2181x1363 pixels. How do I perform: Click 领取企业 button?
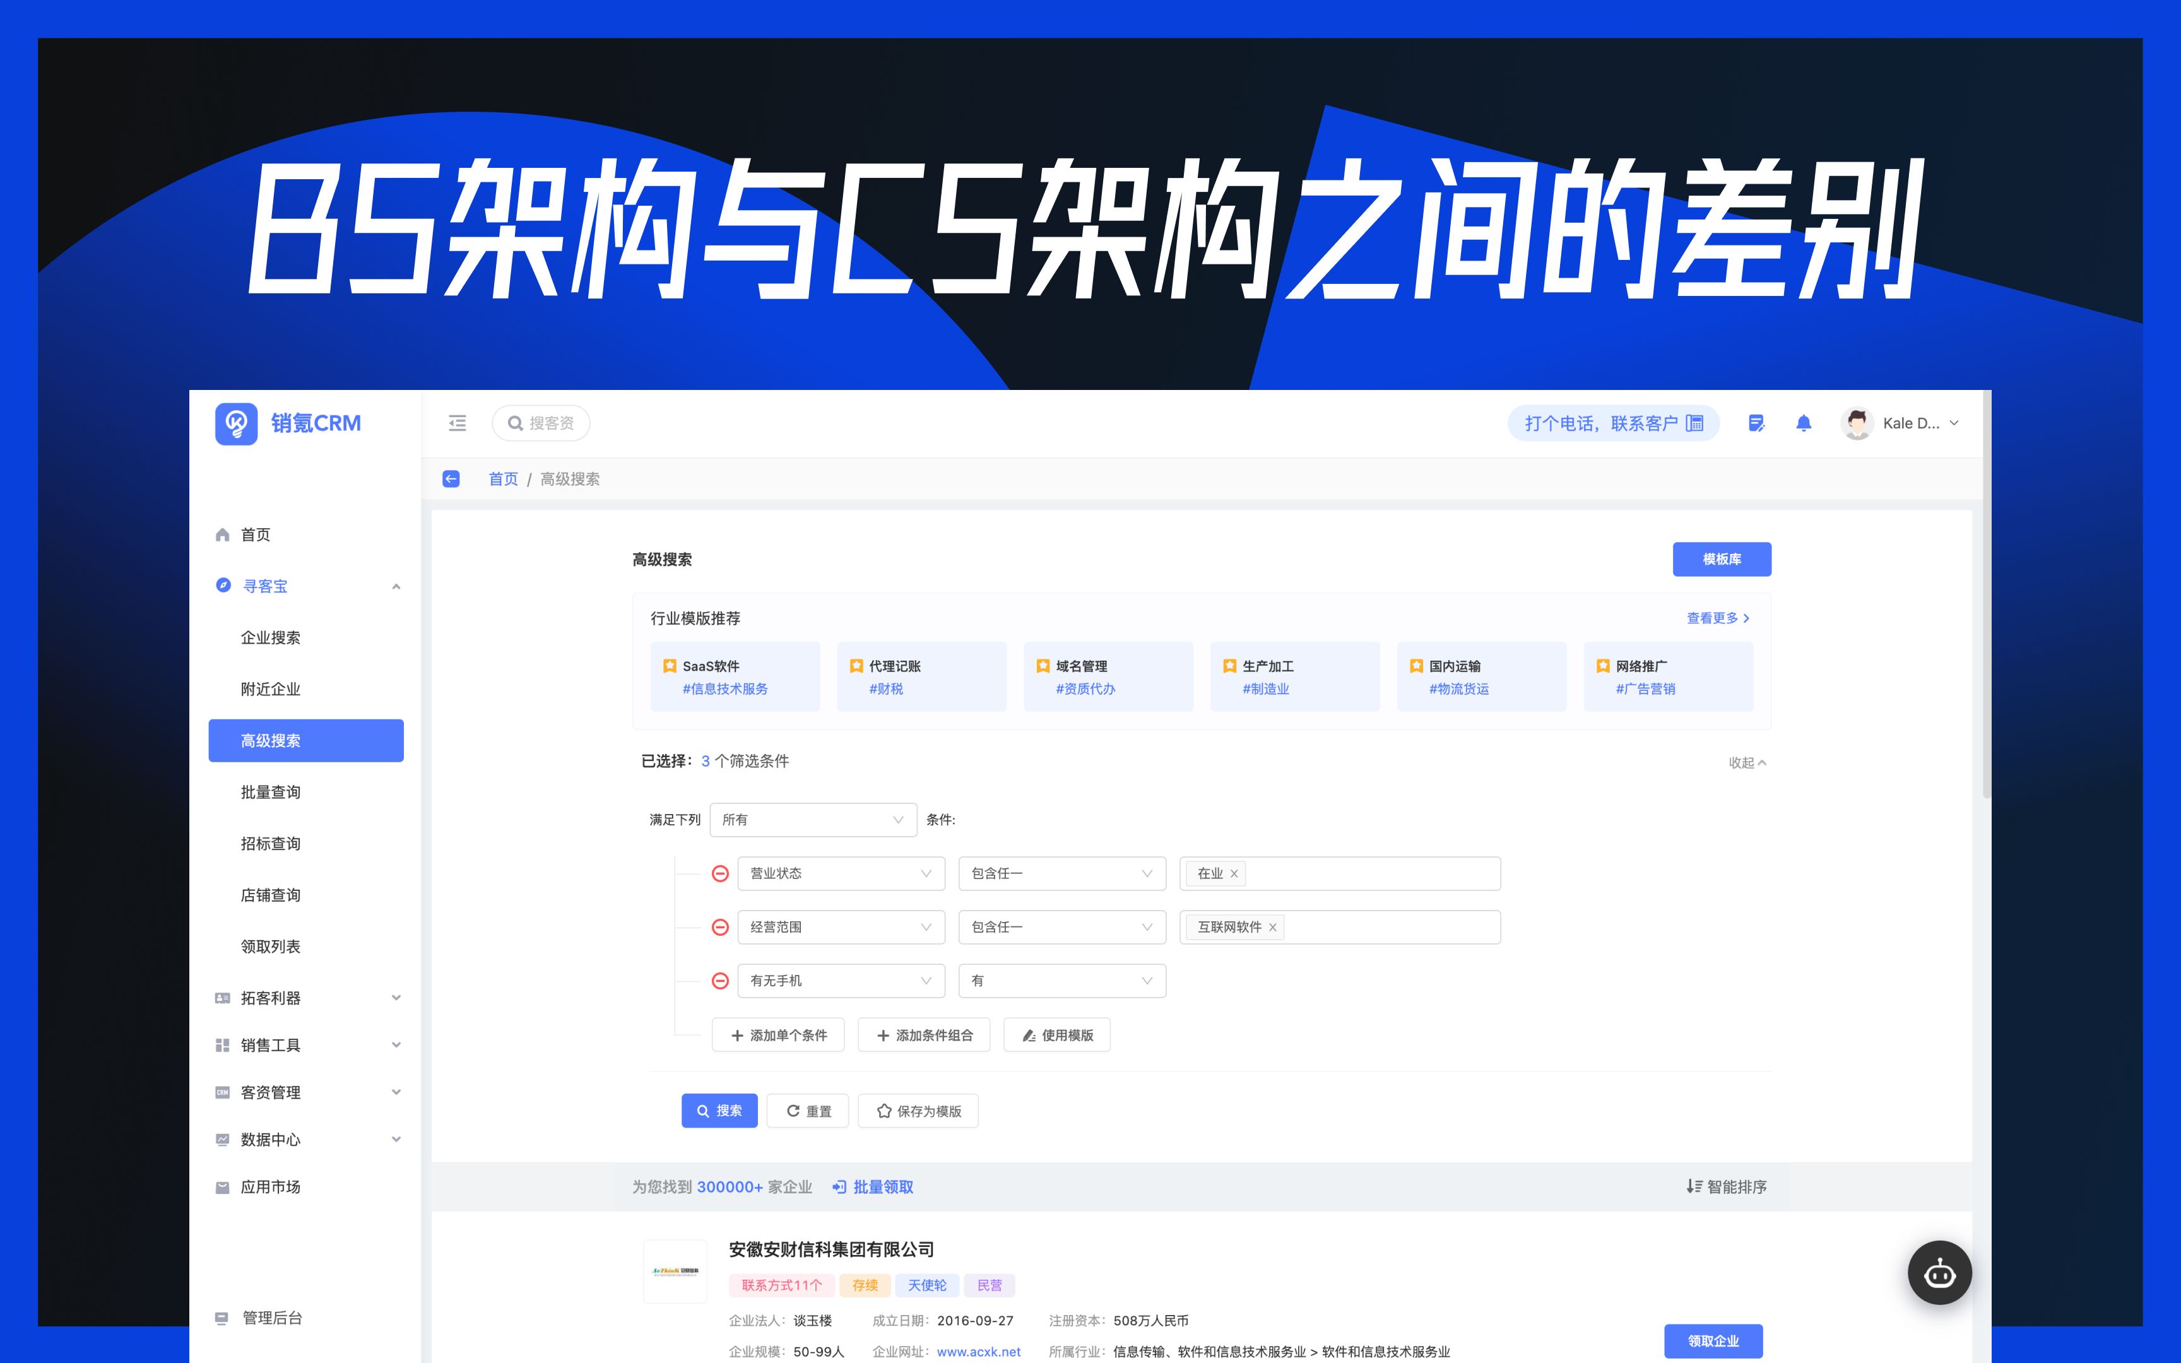pyautogui.click(x=1713, y=1340)
